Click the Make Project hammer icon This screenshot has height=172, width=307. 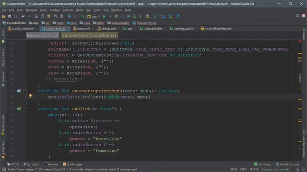pos(83,16)
